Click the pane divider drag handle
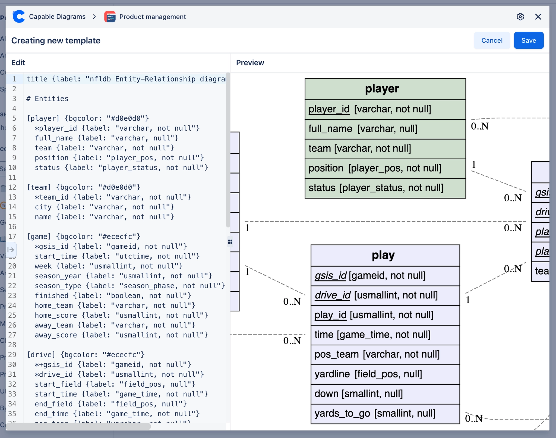The width and height of the screenshot is (556, 438). 230,242
